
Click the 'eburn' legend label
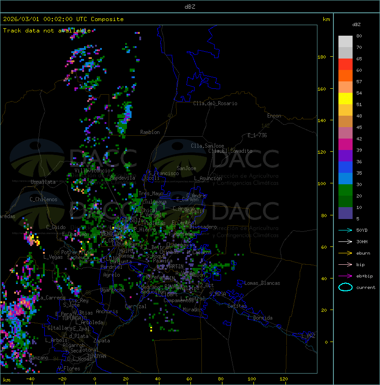[363, 253]
